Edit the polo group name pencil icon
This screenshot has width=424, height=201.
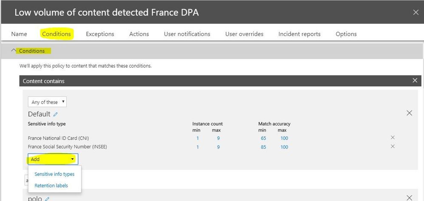[48, 198]
